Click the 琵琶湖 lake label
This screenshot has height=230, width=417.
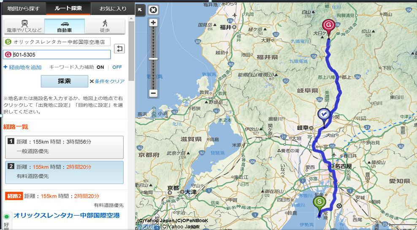click(217, 153)
